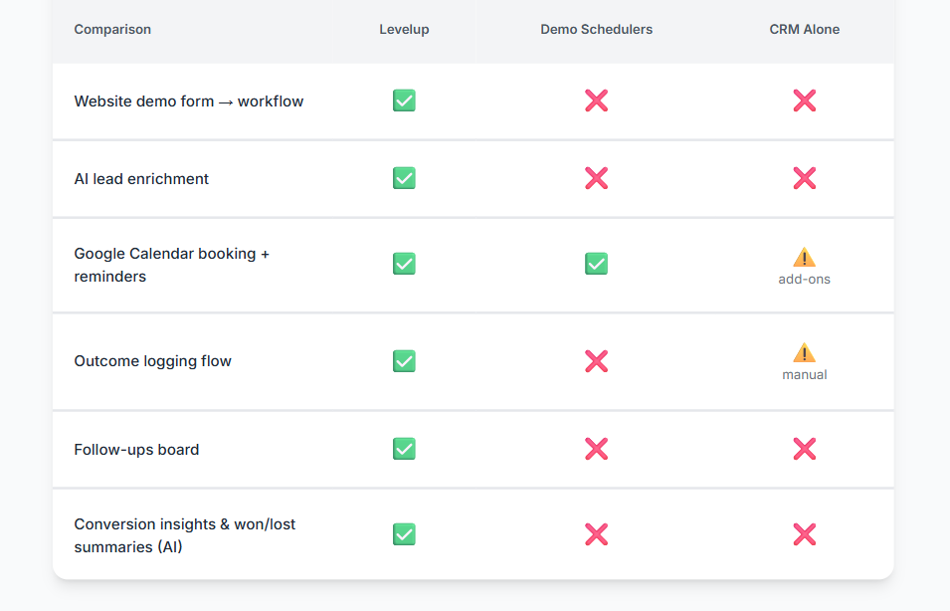Click CRM Alone warning icon labeled manual

tap(804, 352)
